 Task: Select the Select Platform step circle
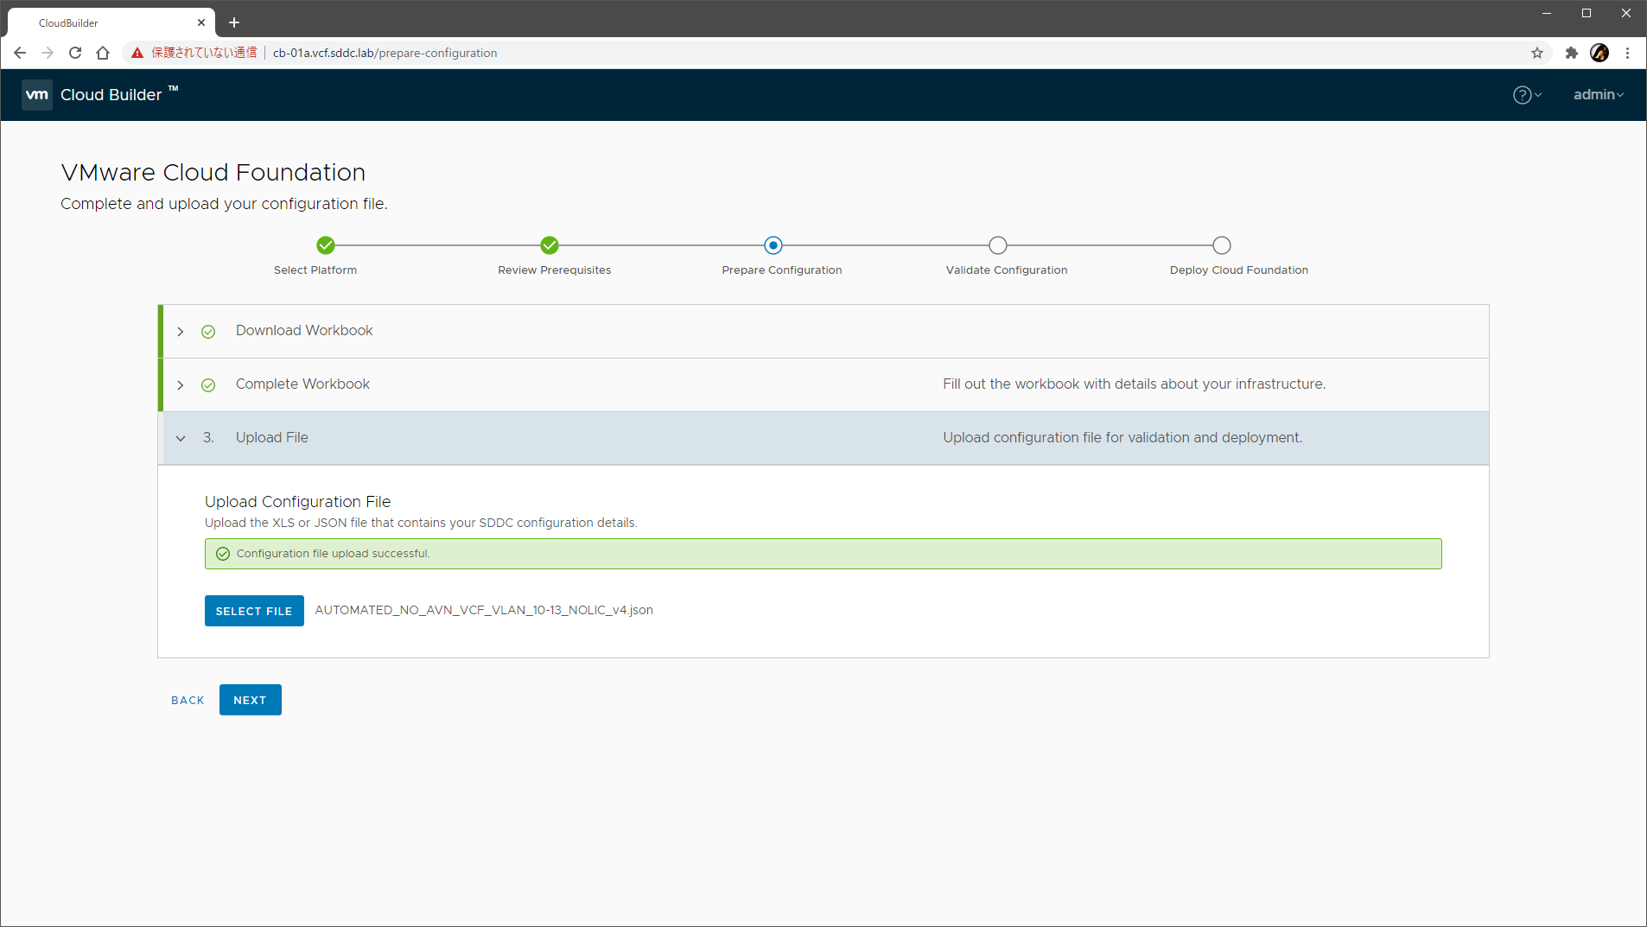(326, 245)
